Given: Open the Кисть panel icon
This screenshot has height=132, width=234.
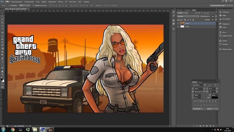Looking at the screenshot, I should pos(220,32).
